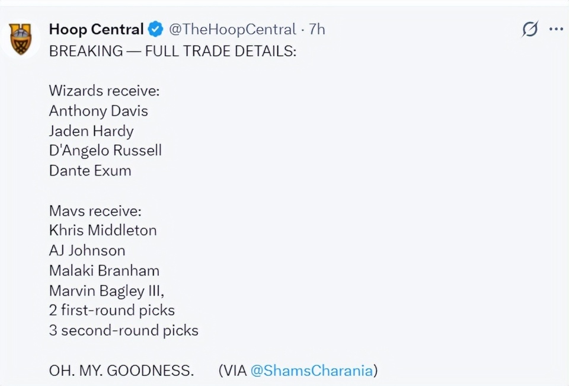Click the Khris Middleton text line
The image size is (569, 386).
[103, 231]
